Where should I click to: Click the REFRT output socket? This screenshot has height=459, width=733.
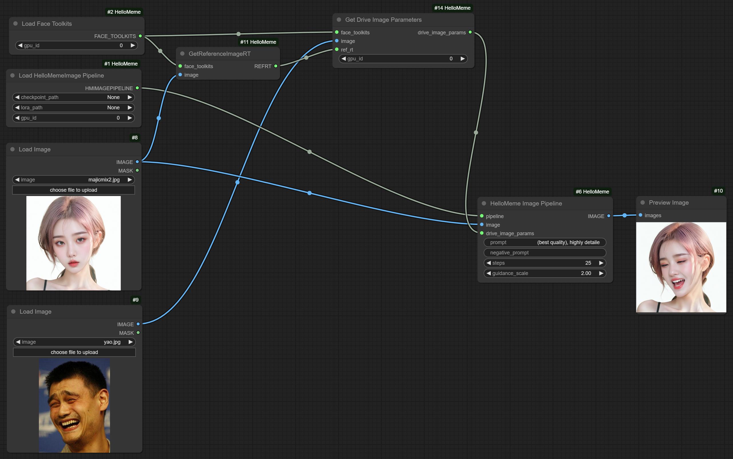[x=276, y=66]
